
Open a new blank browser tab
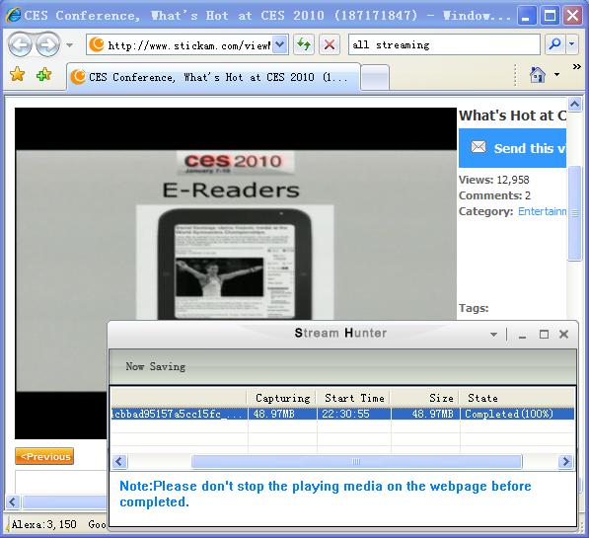click(375, 77)
